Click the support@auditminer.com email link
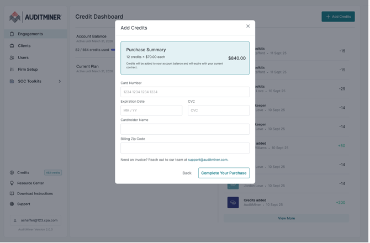 pos(208,160)
